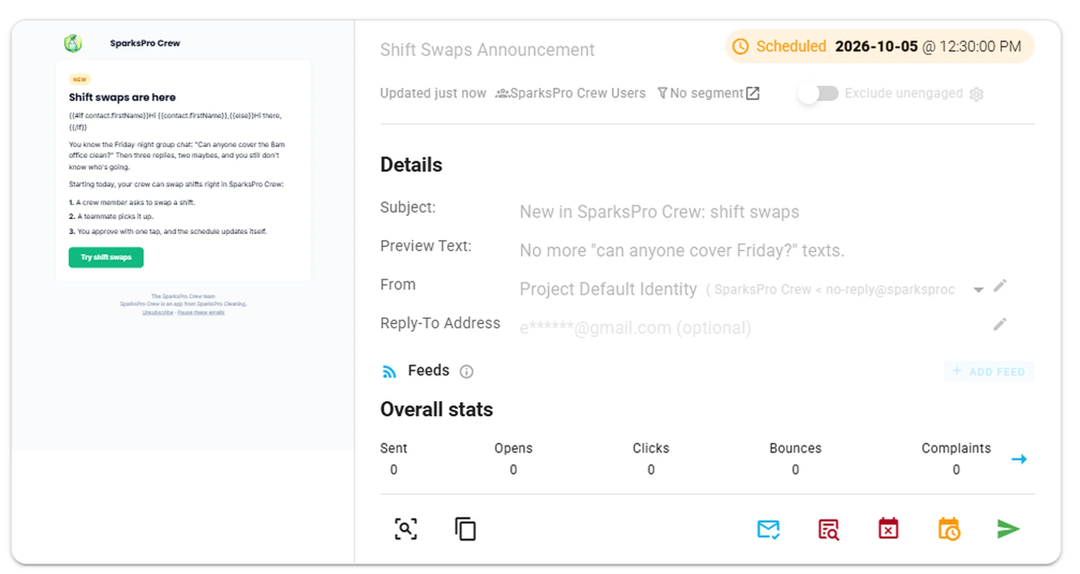Click the SparksPro Crew logo in preview
The height and width of the screenshot is (574, 1080).
pyautogui.click(x=73, y=43)
